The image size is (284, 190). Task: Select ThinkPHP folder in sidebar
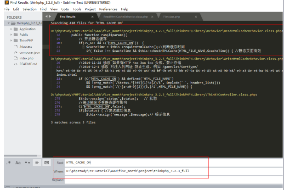26,40
